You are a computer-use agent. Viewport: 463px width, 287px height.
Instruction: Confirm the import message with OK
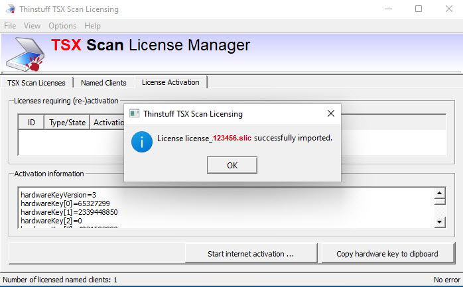point(232,165)
